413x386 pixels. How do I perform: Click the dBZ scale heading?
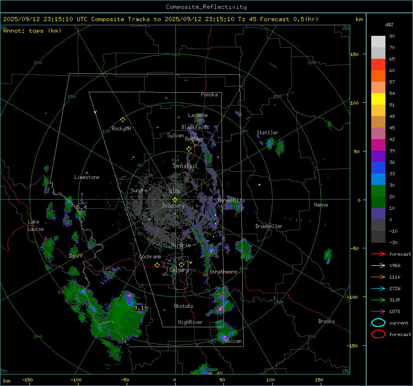(389, 24)
